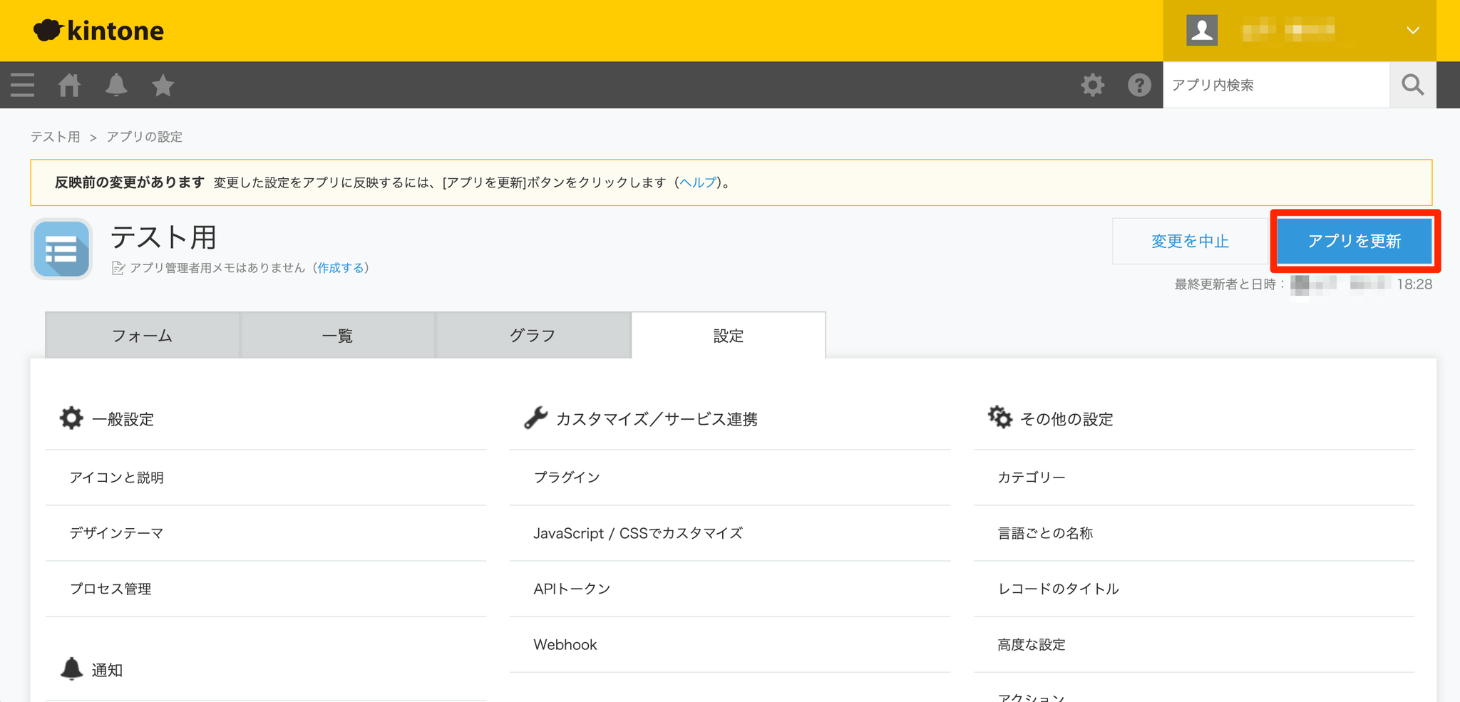Go to the kintone home page icon
Screen dimensions: 1460x702
pyautogui.click(x=69, y=85)
